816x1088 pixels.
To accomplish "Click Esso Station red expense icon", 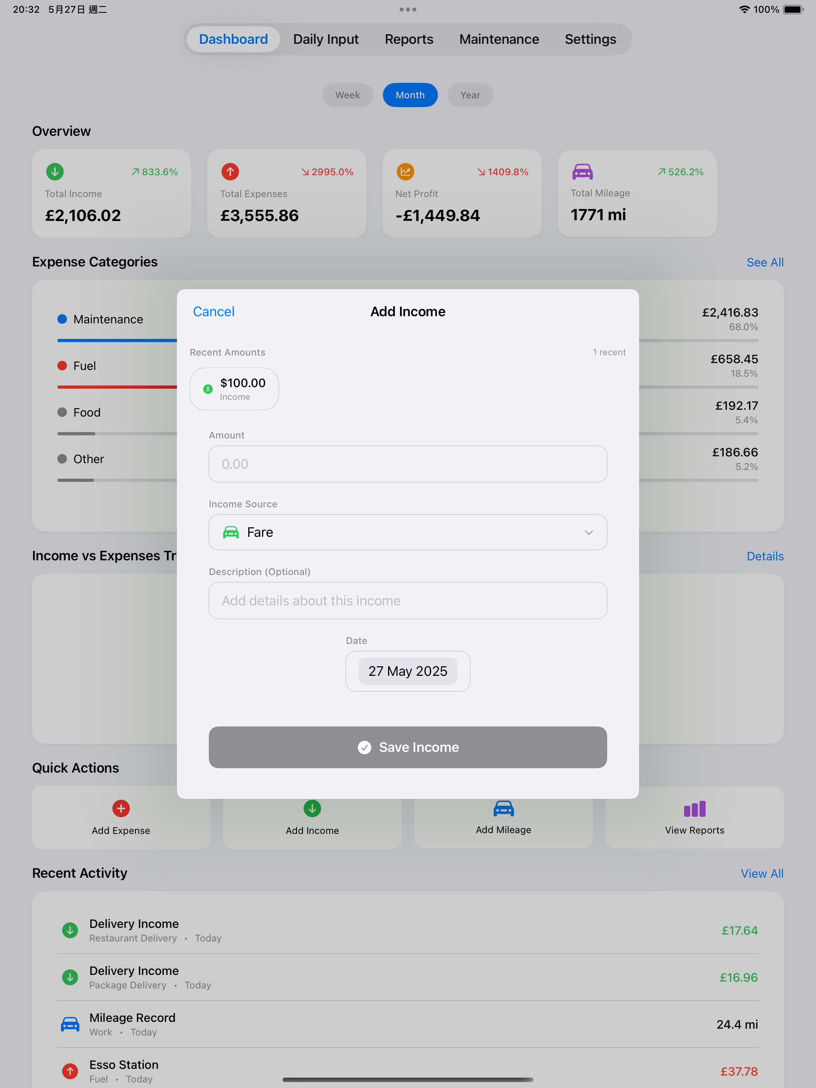I will tap(70, 1071).
